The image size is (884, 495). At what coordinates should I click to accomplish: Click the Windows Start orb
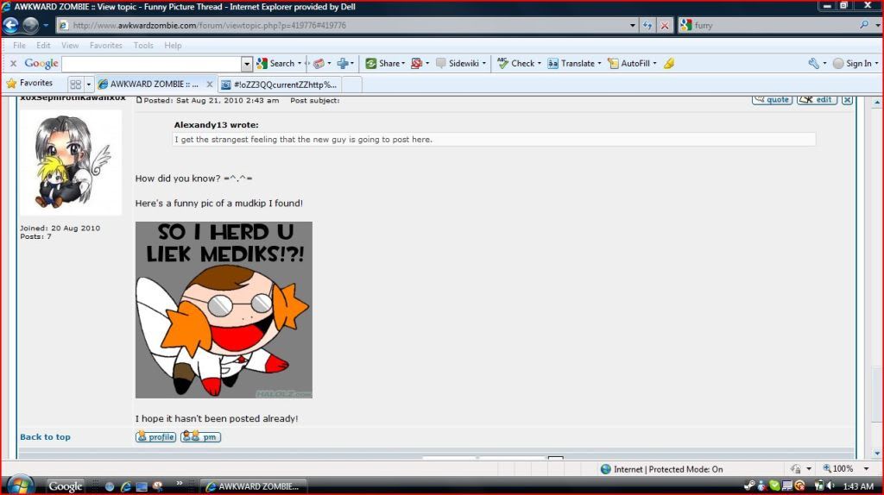19,485
